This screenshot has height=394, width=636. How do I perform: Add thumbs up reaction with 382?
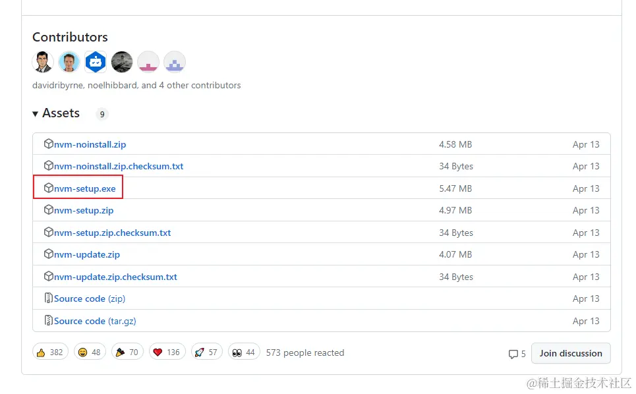click(50, 352)
